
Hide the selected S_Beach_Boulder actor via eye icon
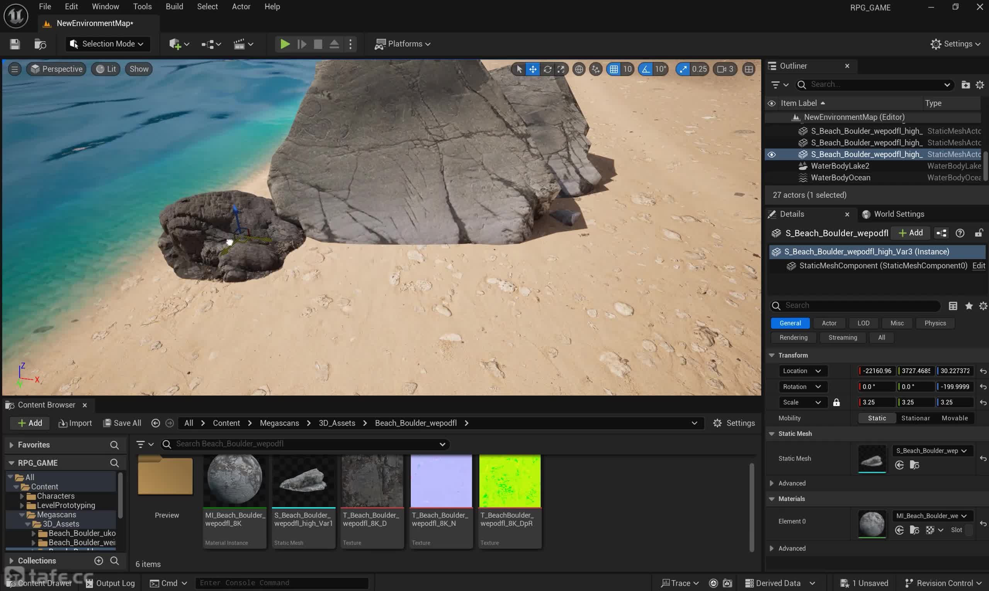[x=771, y=154]
